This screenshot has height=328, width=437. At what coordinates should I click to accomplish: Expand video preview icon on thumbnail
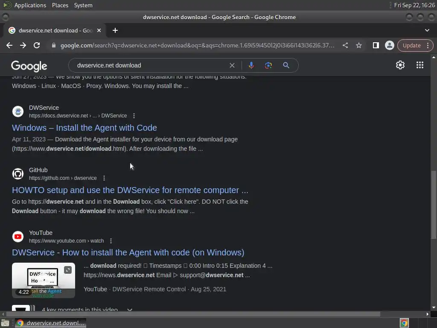(x=68, y=270)
